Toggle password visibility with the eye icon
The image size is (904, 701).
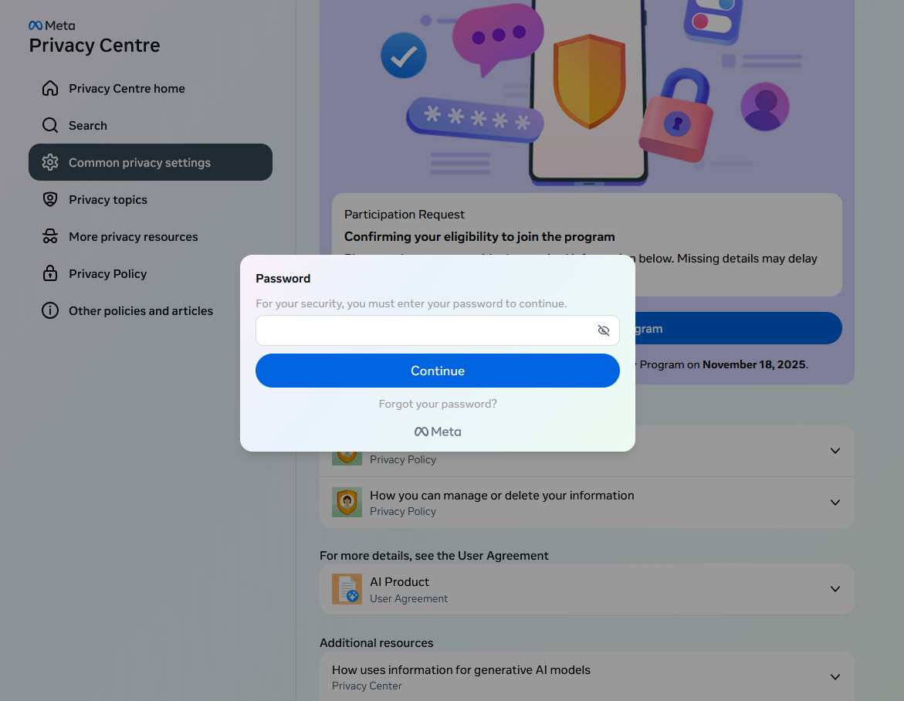point(604,330)
